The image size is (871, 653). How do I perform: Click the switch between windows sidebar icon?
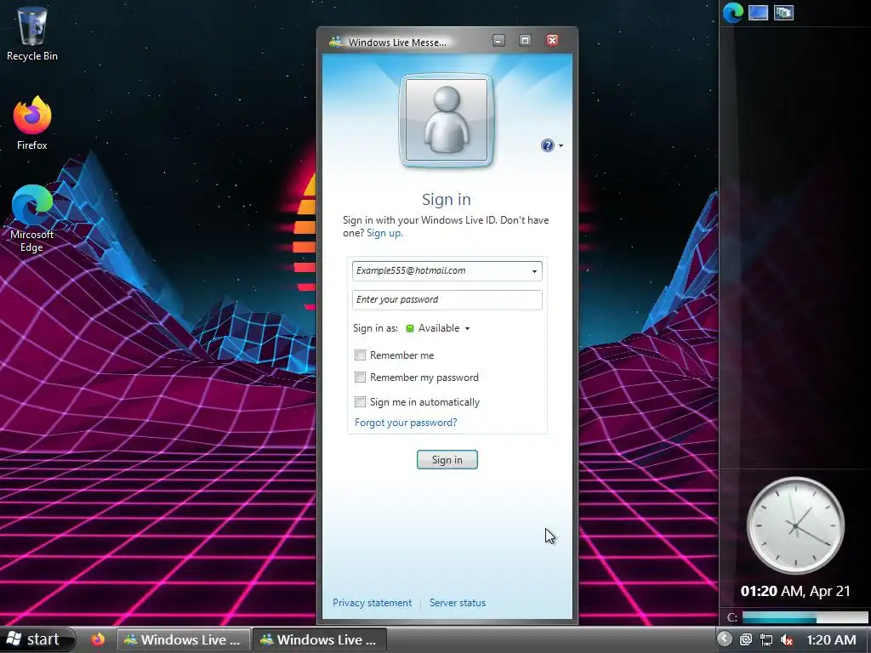click(783, 12)
